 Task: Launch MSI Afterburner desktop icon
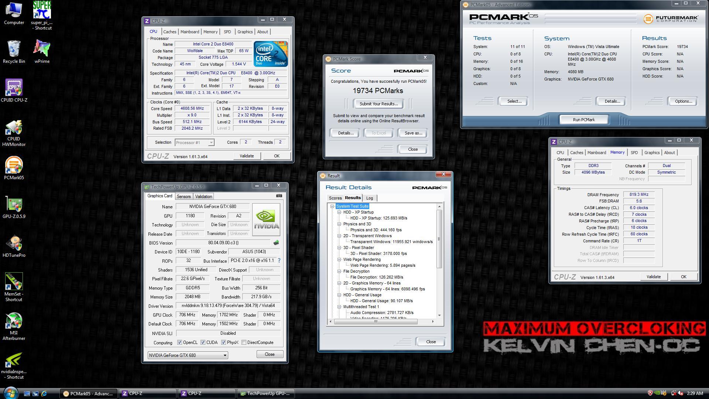[x=14, y=326]
